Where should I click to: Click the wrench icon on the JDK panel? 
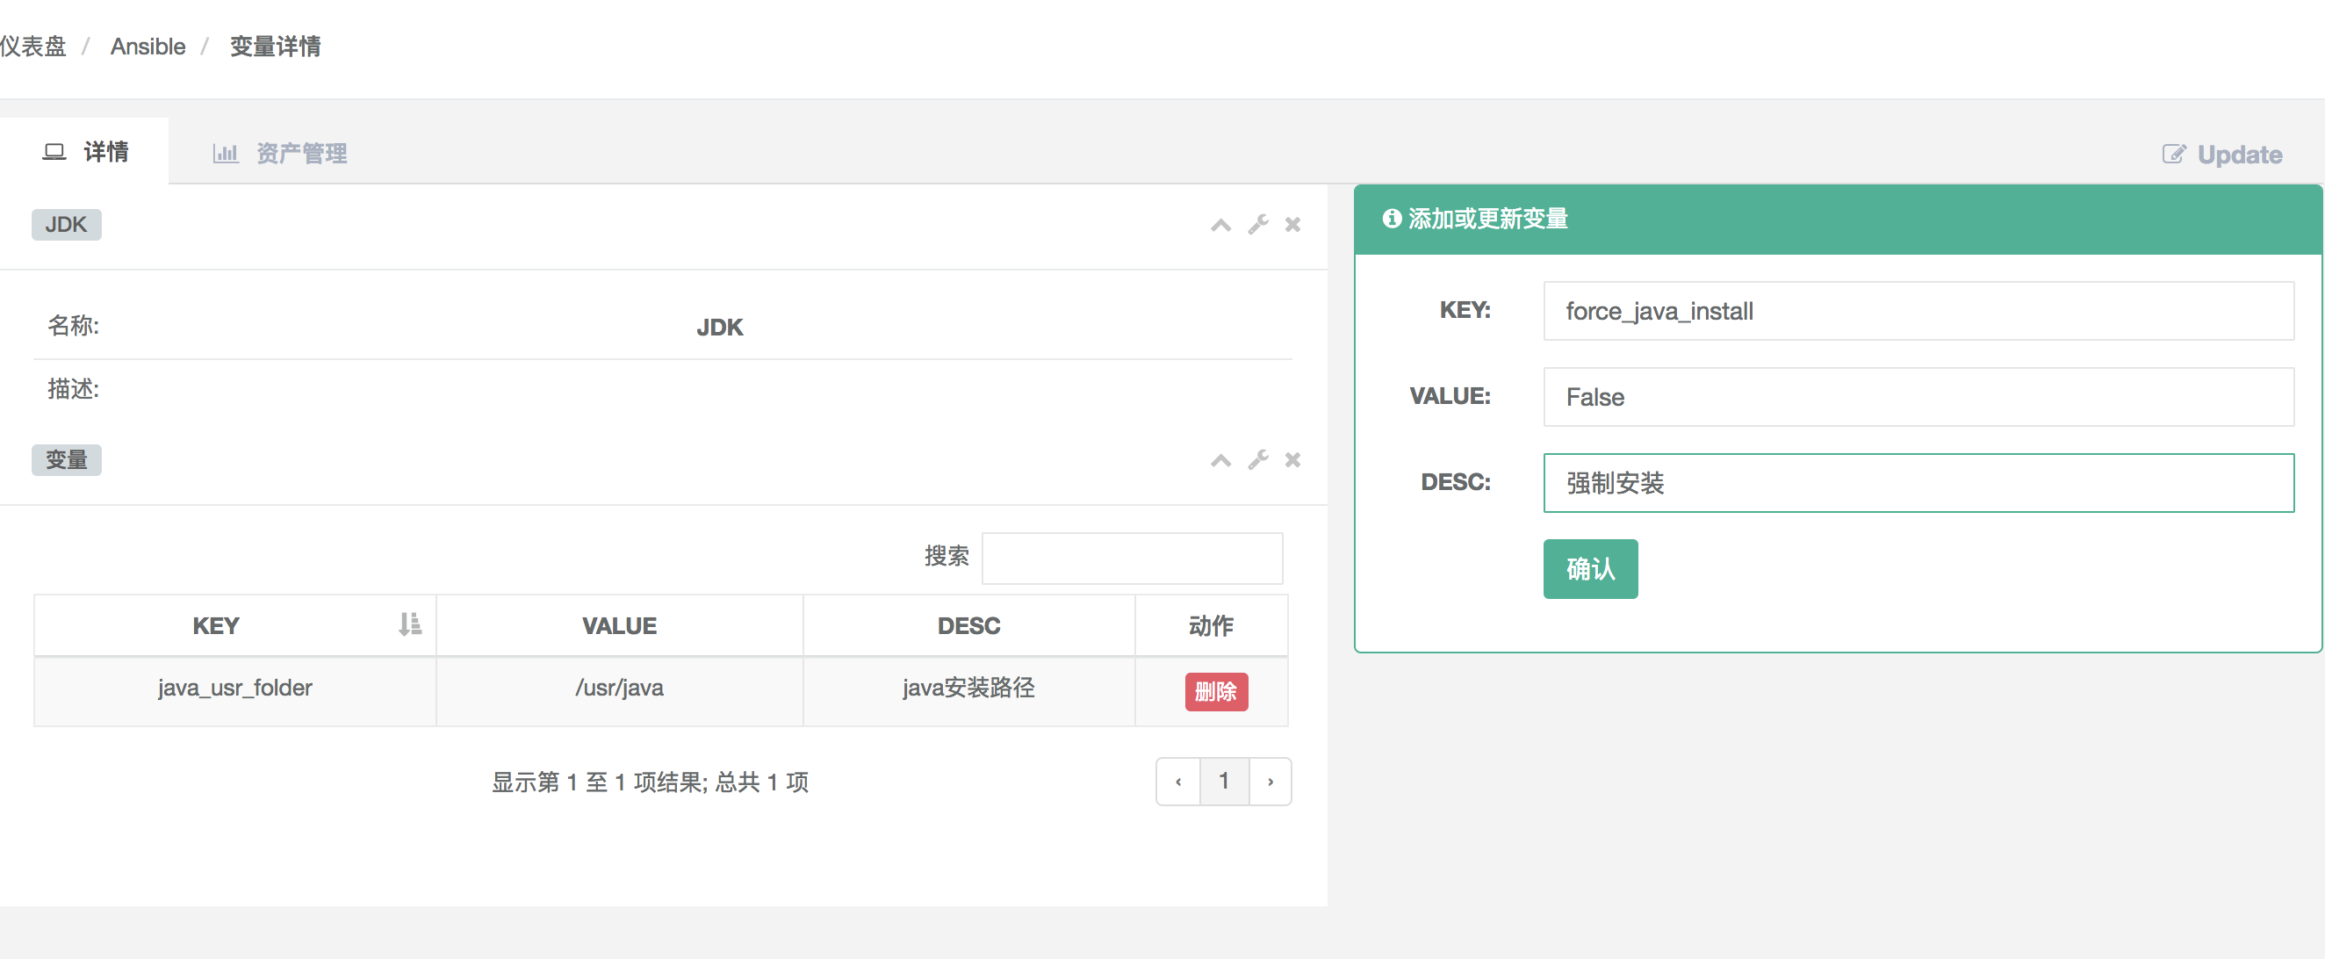[x=1258, y=225]
